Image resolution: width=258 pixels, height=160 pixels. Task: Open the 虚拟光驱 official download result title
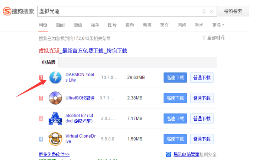tap(83, 51)
